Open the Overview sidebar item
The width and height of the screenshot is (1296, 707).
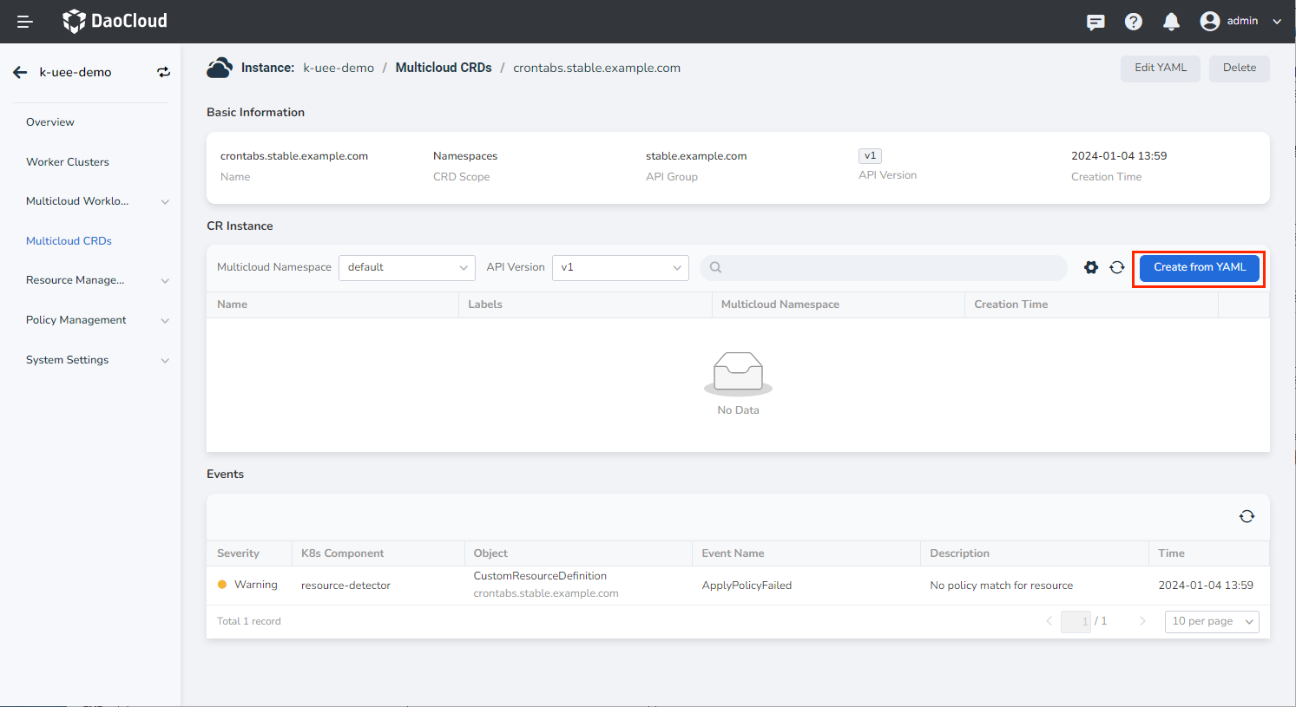(50, 122)
